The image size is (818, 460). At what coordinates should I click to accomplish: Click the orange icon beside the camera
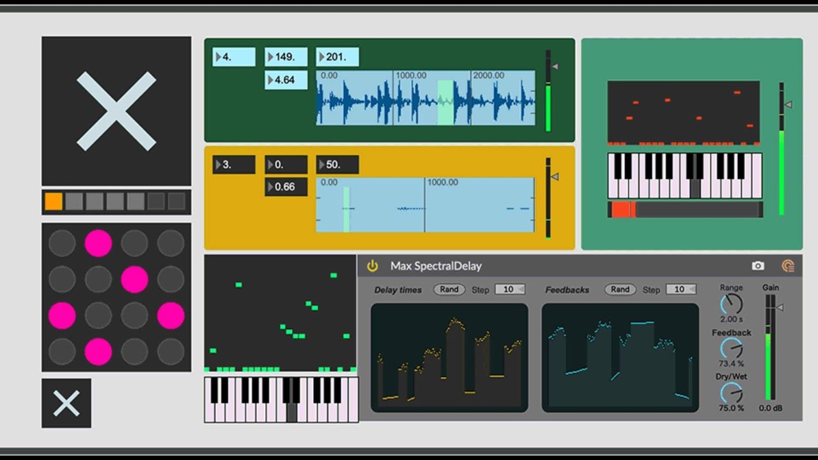pos(788,266)
